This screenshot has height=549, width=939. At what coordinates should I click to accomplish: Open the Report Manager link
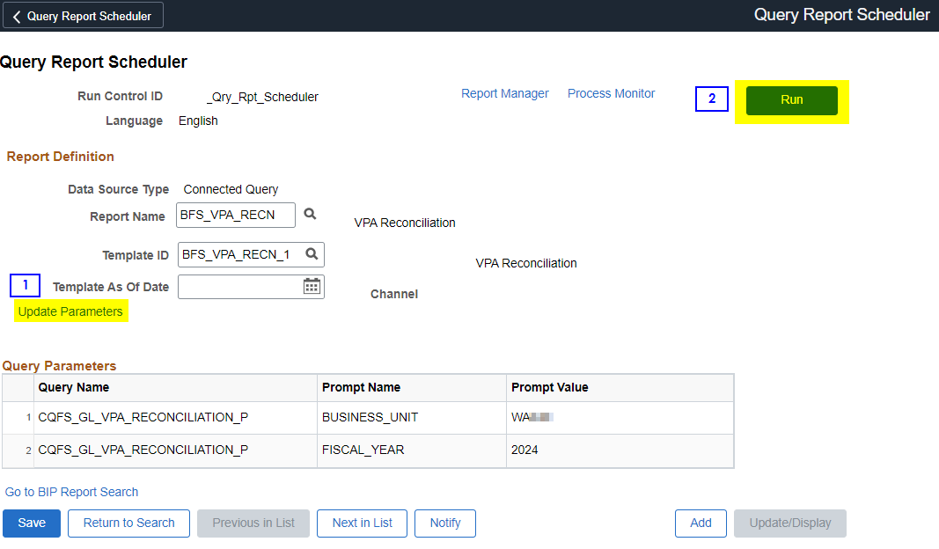point(505,93)
